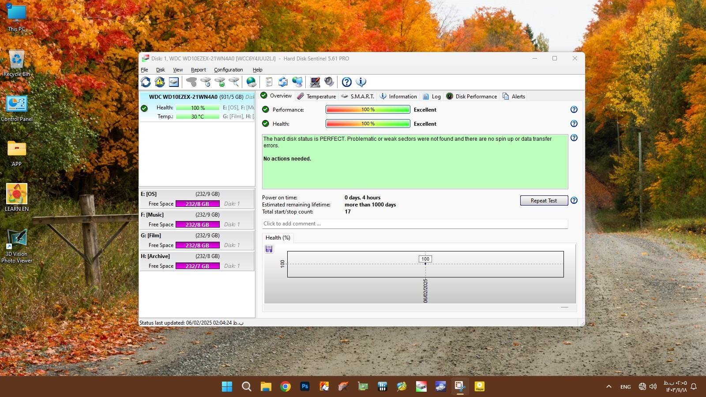The width and height of the screenshot is (706, 397).
Task: Click the document report toolbar icon
Action: [269, 82]
